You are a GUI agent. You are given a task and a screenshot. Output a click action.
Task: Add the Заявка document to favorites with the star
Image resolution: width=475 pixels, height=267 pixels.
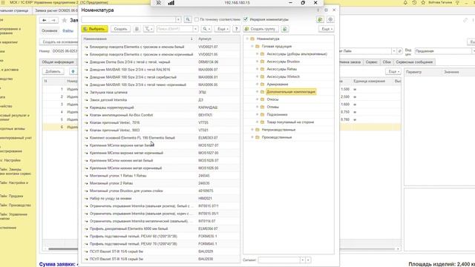click(65, 20)
